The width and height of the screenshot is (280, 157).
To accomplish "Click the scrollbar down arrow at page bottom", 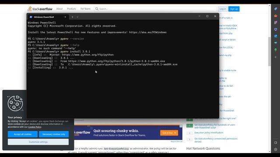I will pos(269,152).
